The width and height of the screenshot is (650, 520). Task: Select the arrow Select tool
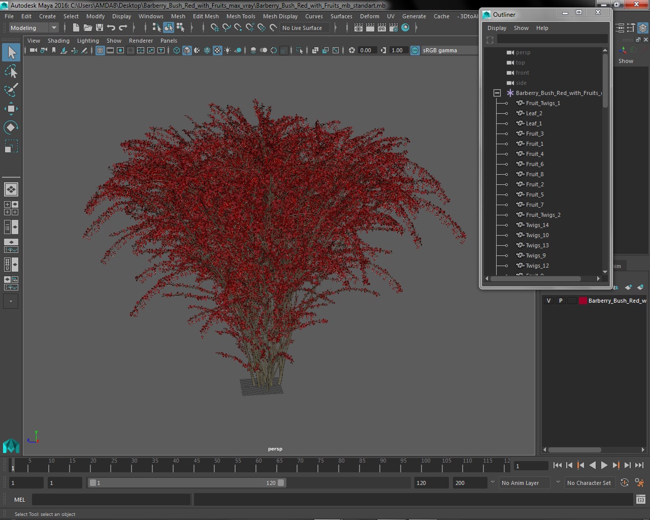[11, 52]
